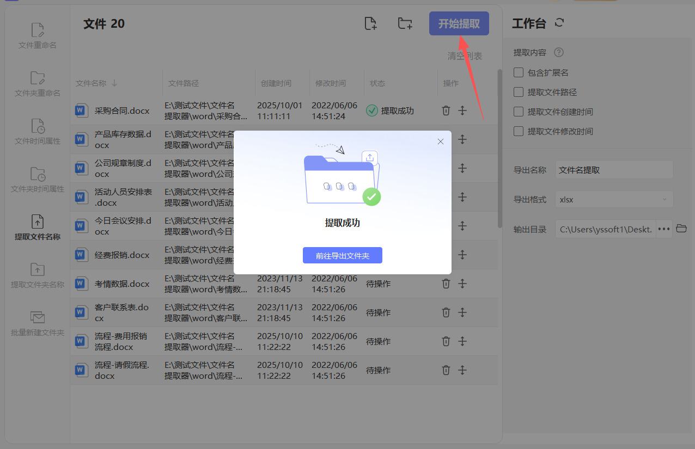Open the output folder icon
Image resolution: width=695 pixels, height=449 pixels.
681,229
